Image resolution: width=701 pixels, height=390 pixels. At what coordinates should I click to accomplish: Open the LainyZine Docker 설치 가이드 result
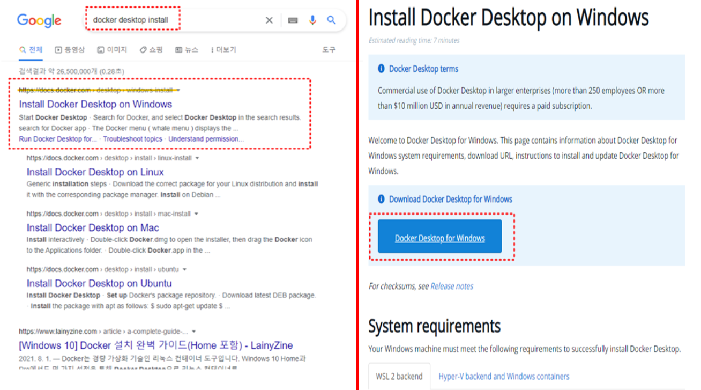[x=156, y=345]
